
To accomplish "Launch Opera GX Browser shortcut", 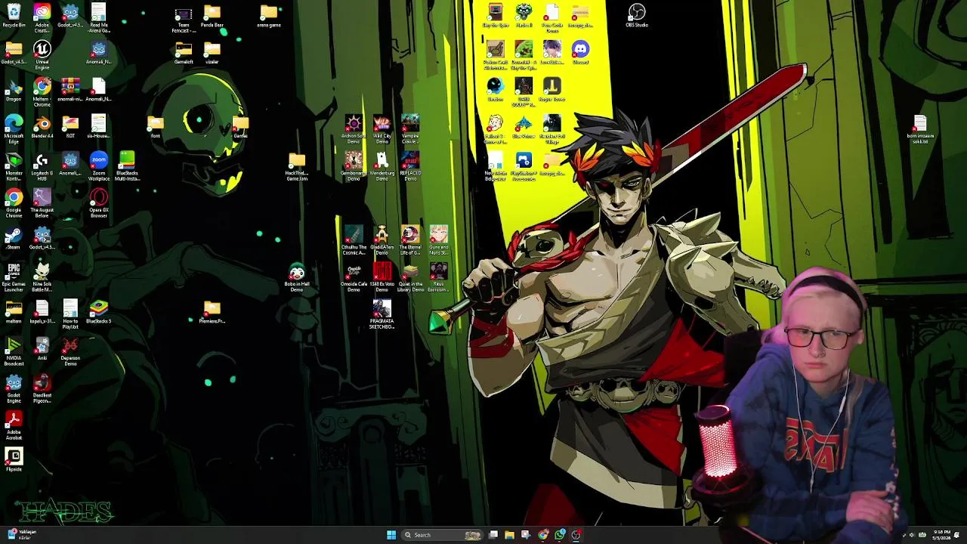I will click(98, 203).
